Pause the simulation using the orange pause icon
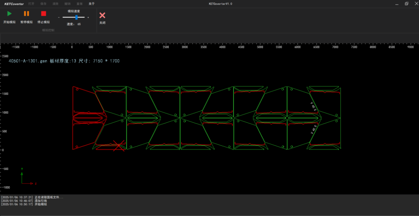The image size is (419, 216). click(26, 14)
